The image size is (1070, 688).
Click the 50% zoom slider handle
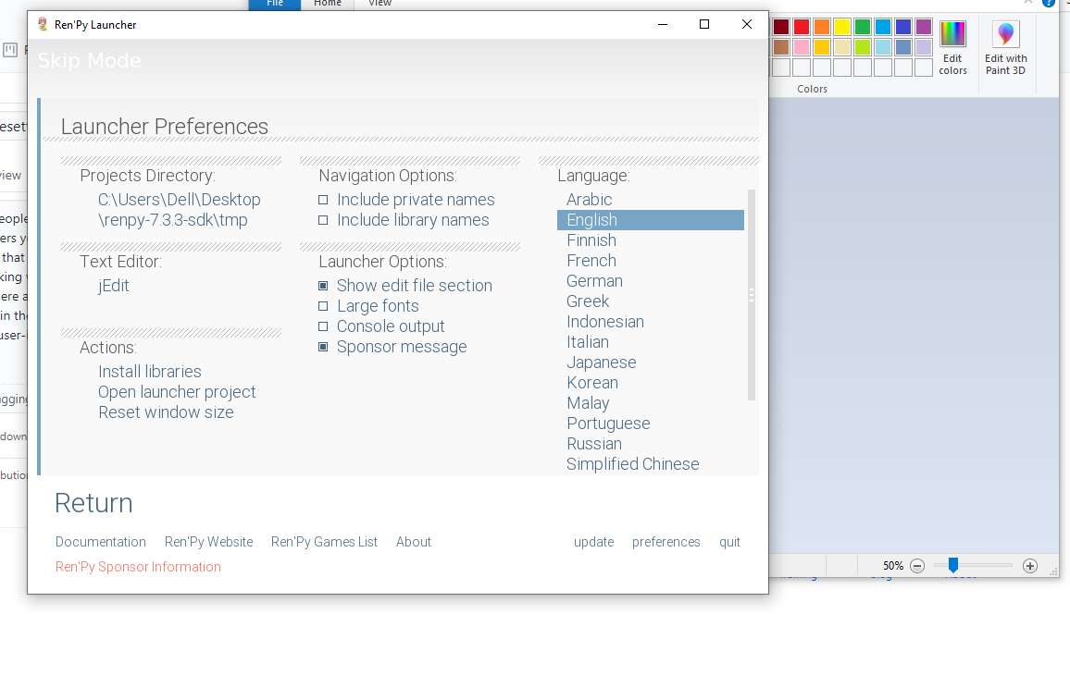pos(953,565)
